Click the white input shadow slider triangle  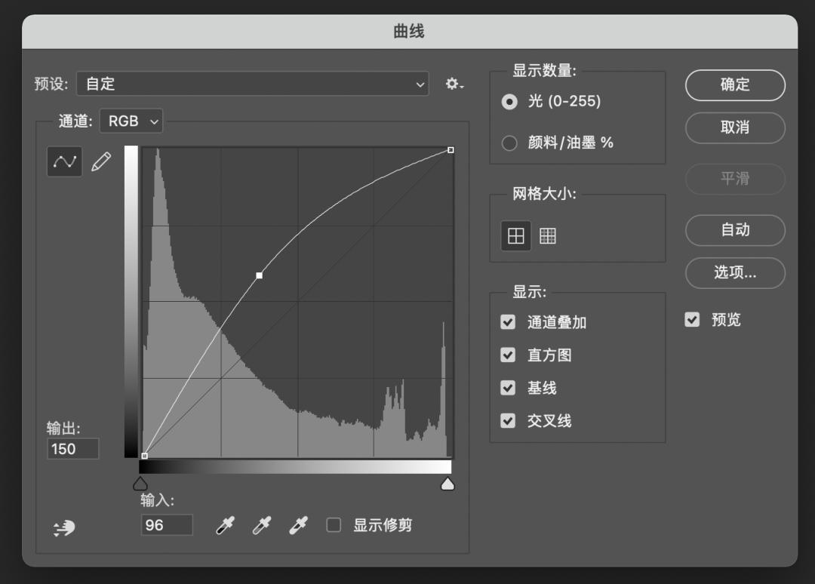coord(447,483)
